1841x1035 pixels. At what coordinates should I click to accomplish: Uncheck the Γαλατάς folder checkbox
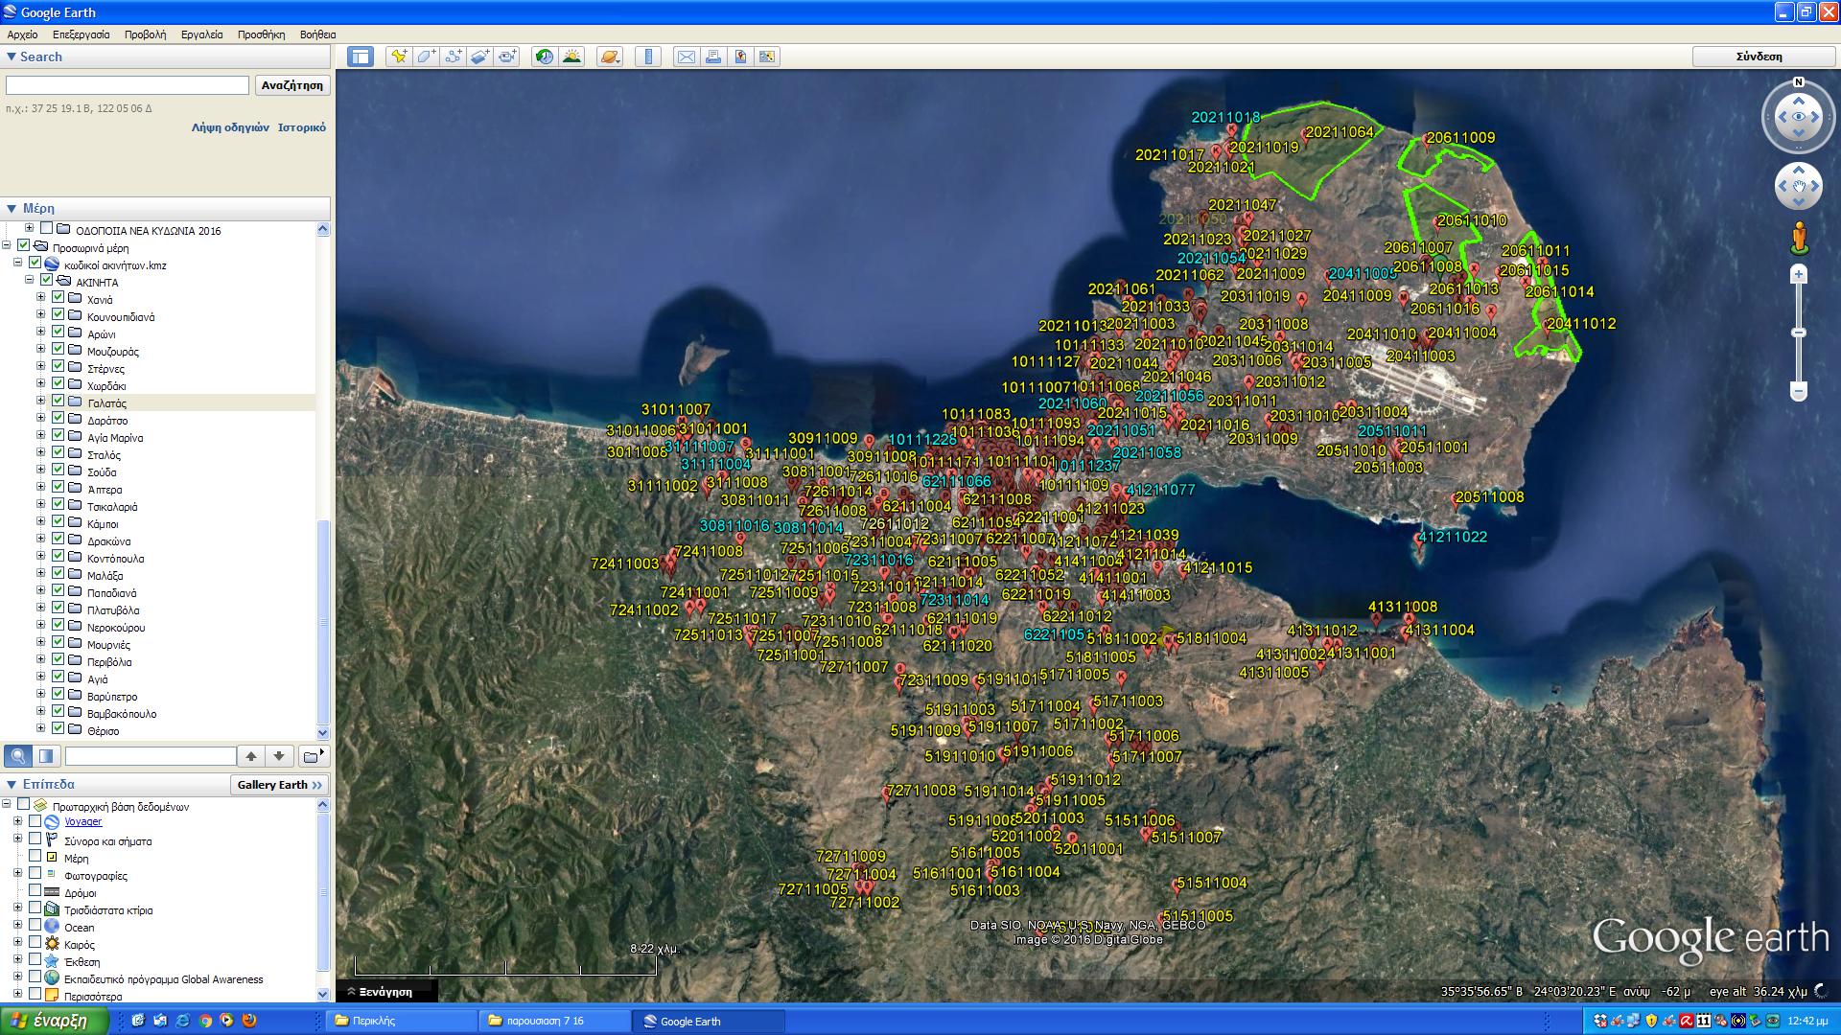coord(58,402)
